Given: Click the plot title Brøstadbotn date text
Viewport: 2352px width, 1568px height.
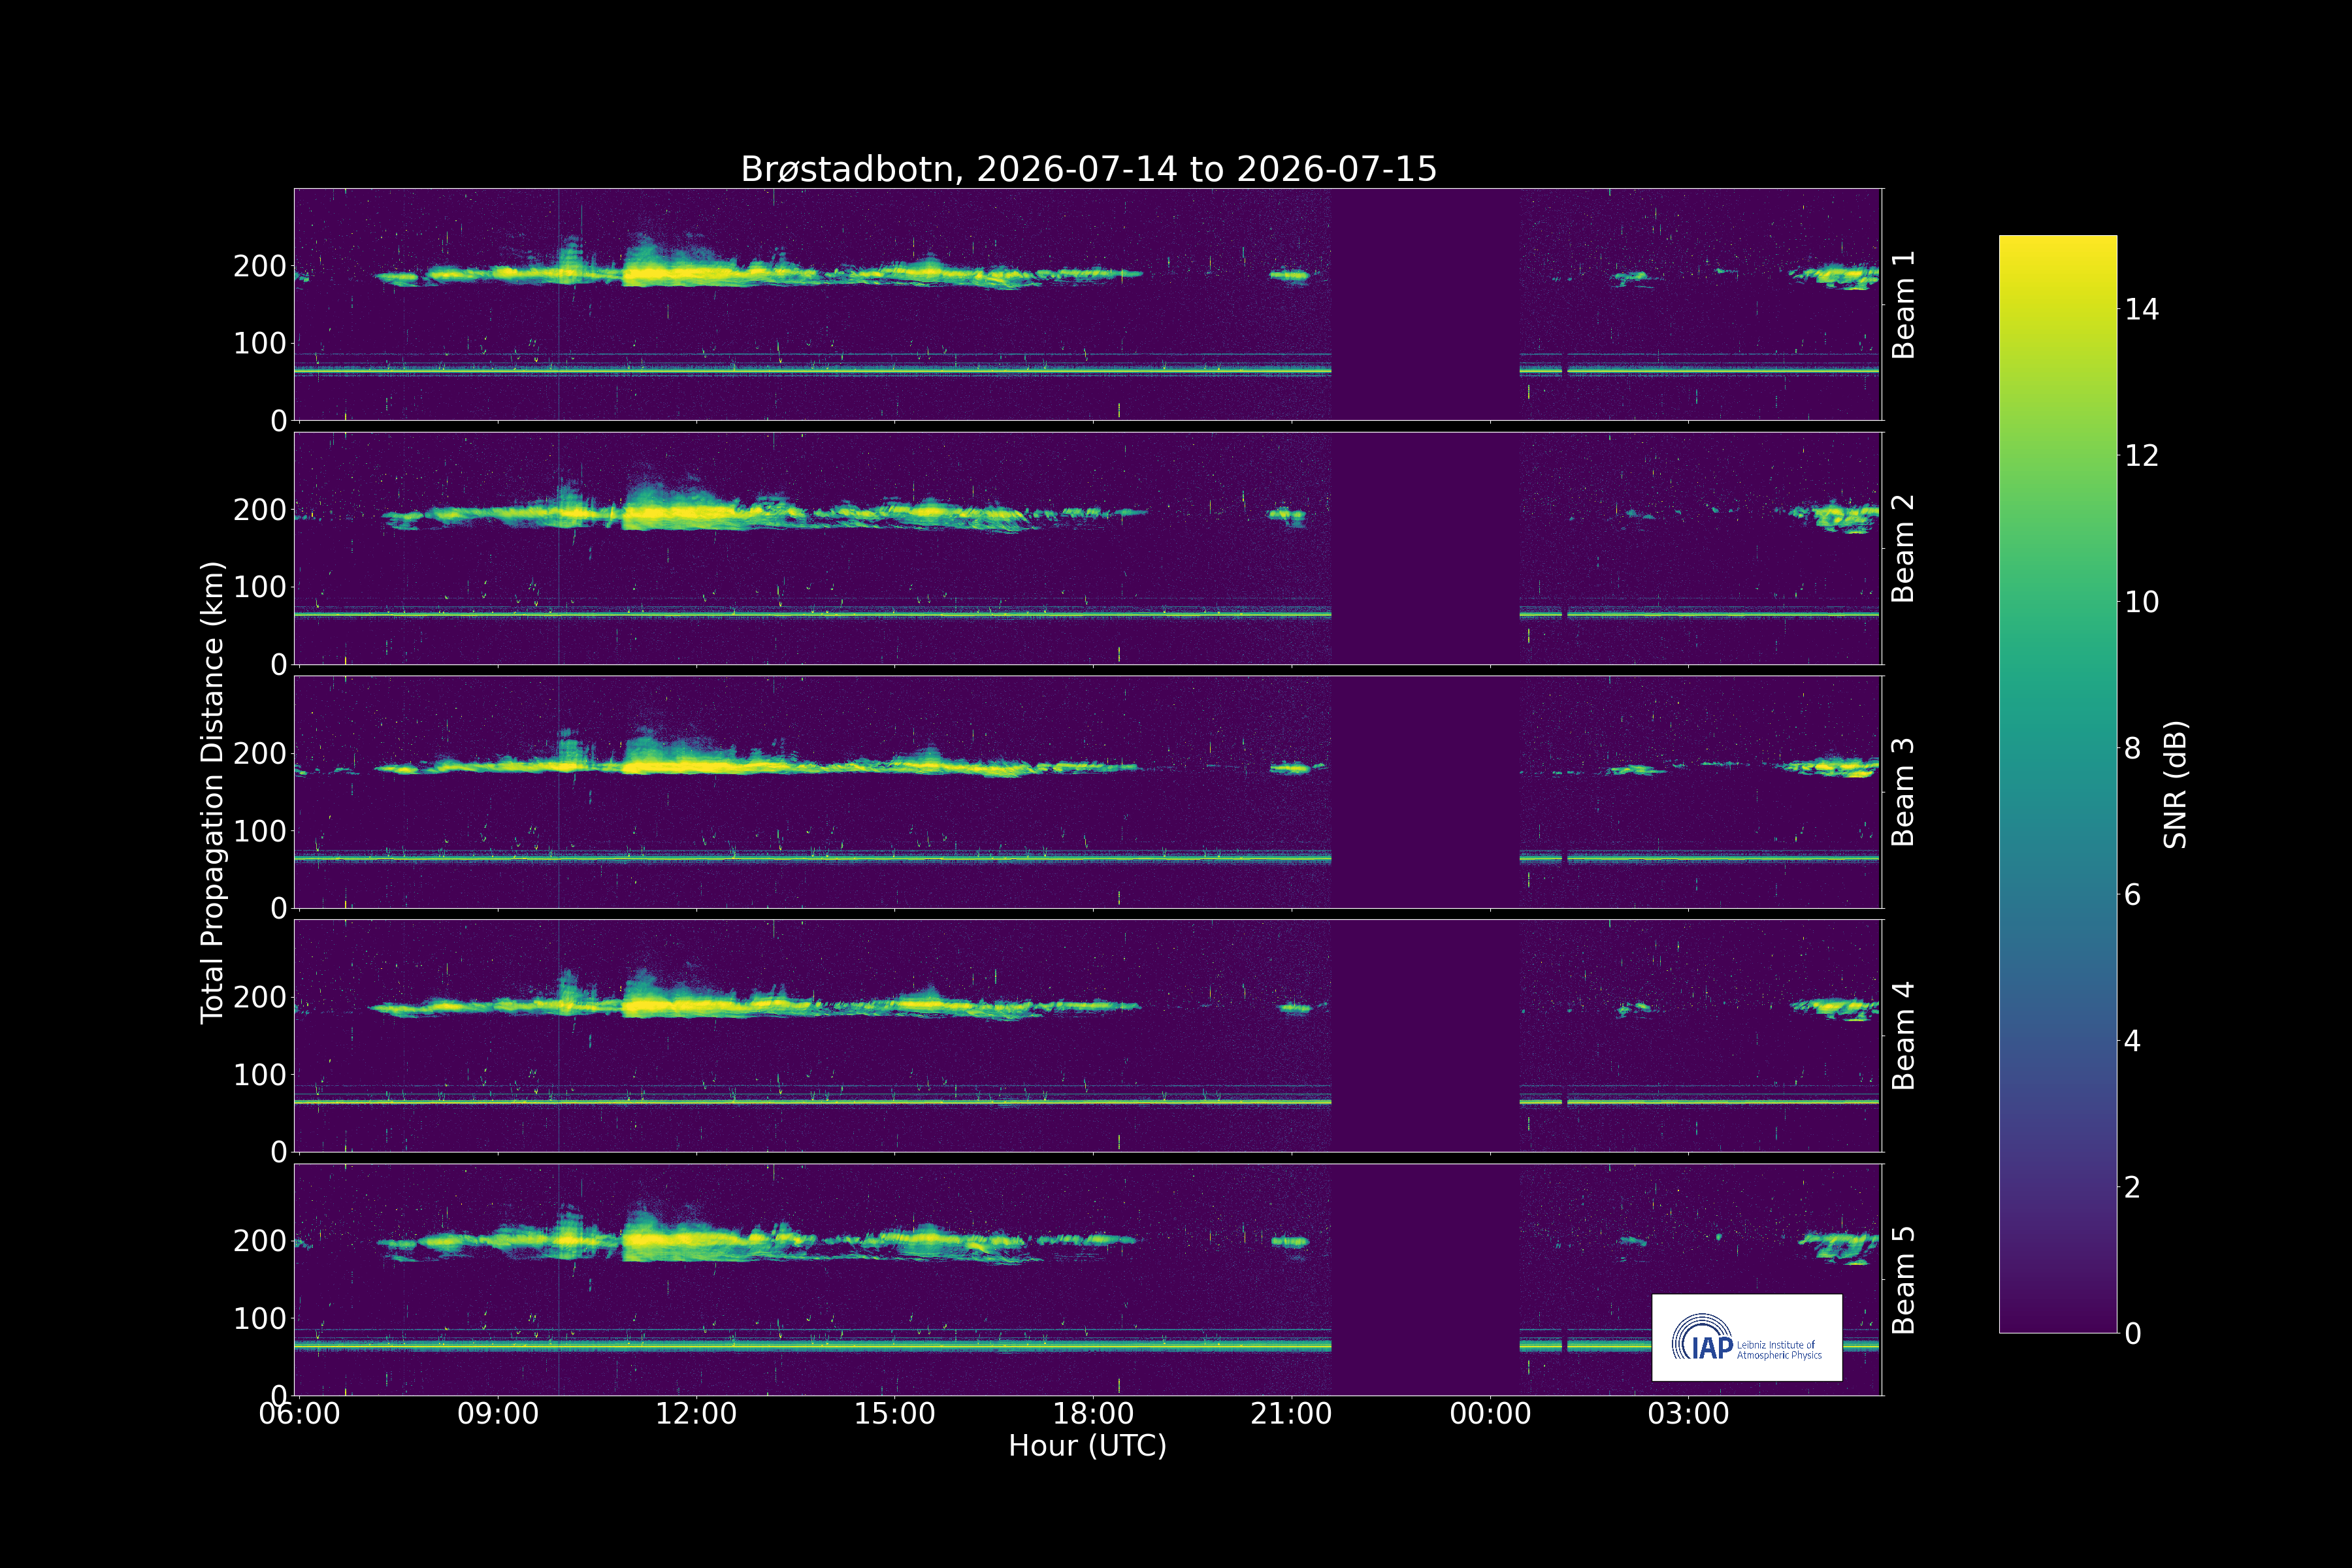Looking at the screenshot, I should (1088, 169).
